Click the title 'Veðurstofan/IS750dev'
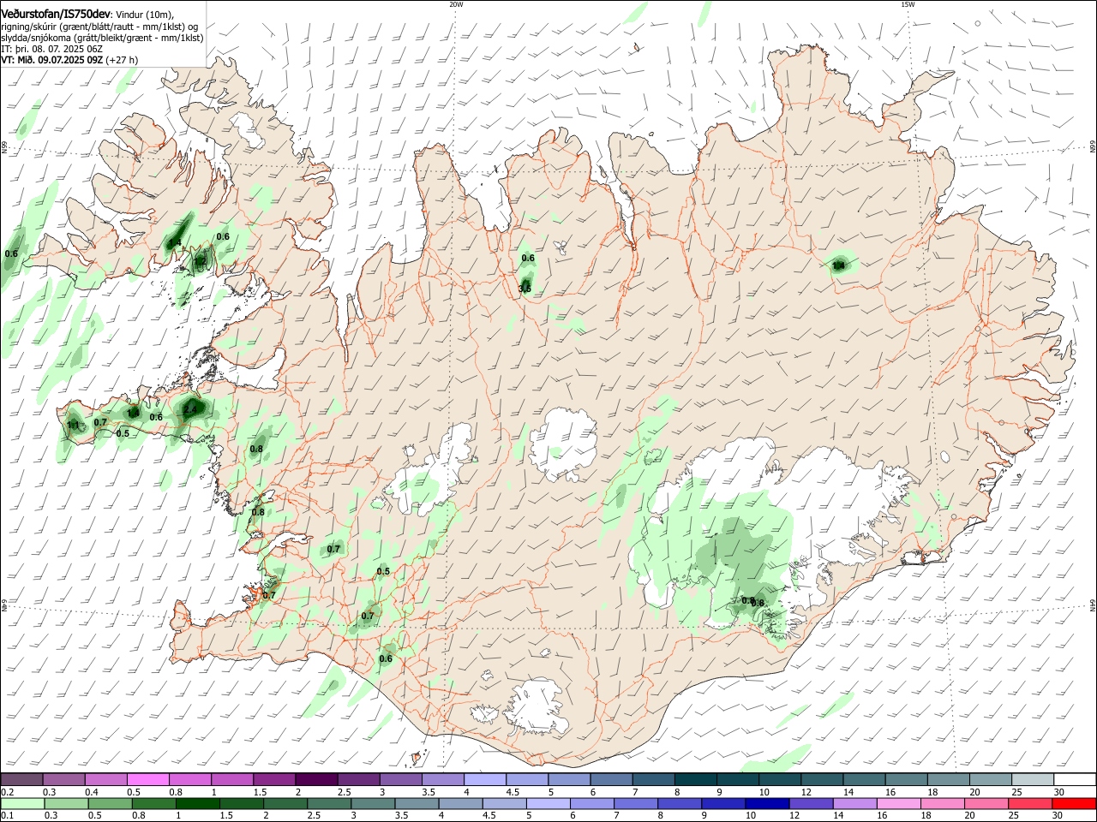The height and width of the screenshot is (822, 1097). (x=56, y=15)
